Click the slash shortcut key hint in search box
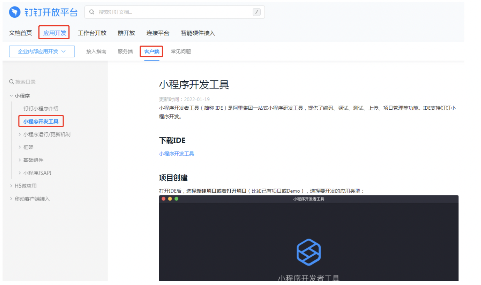 (x=257, y=12)
